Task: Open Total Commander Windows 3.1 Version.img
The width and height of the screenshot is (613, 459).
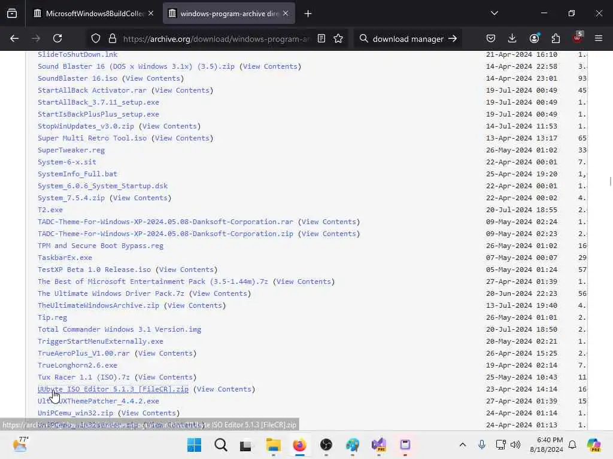Action: [x=119, y=329]
